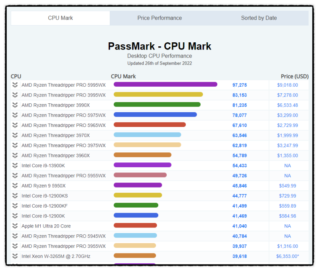Click the score 97,275
Screen dimensions: 319x271
(240, 85)
